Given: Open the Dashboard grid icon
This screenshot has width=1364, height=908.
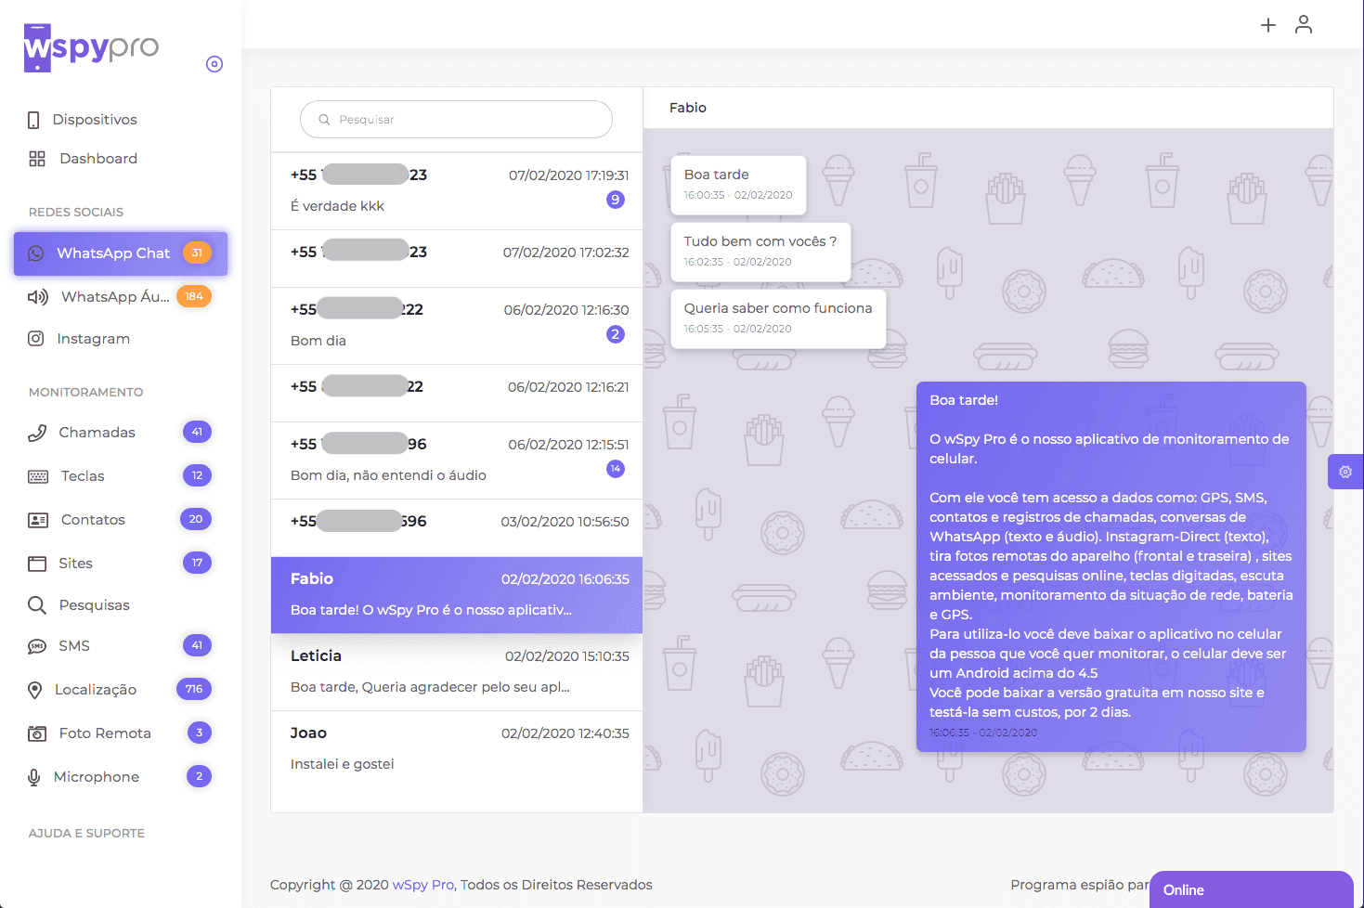Looking at the screenshot, I should pos(37,159).
